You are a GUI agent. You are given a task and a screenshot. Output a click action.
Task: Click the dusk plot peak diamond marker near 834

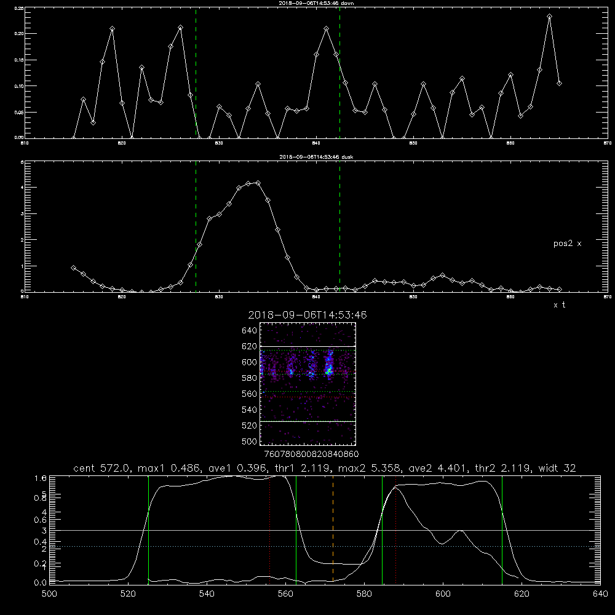point(258,183)
